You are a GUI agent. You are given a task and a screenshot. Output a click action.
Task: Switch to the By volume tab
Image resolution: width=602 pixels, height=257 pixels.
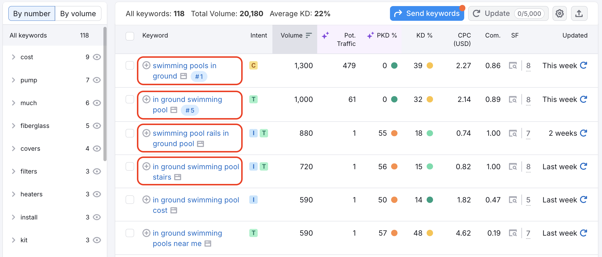coord(78,14)
